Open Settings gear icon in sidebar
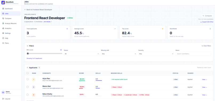 click(x=3, y=33)
